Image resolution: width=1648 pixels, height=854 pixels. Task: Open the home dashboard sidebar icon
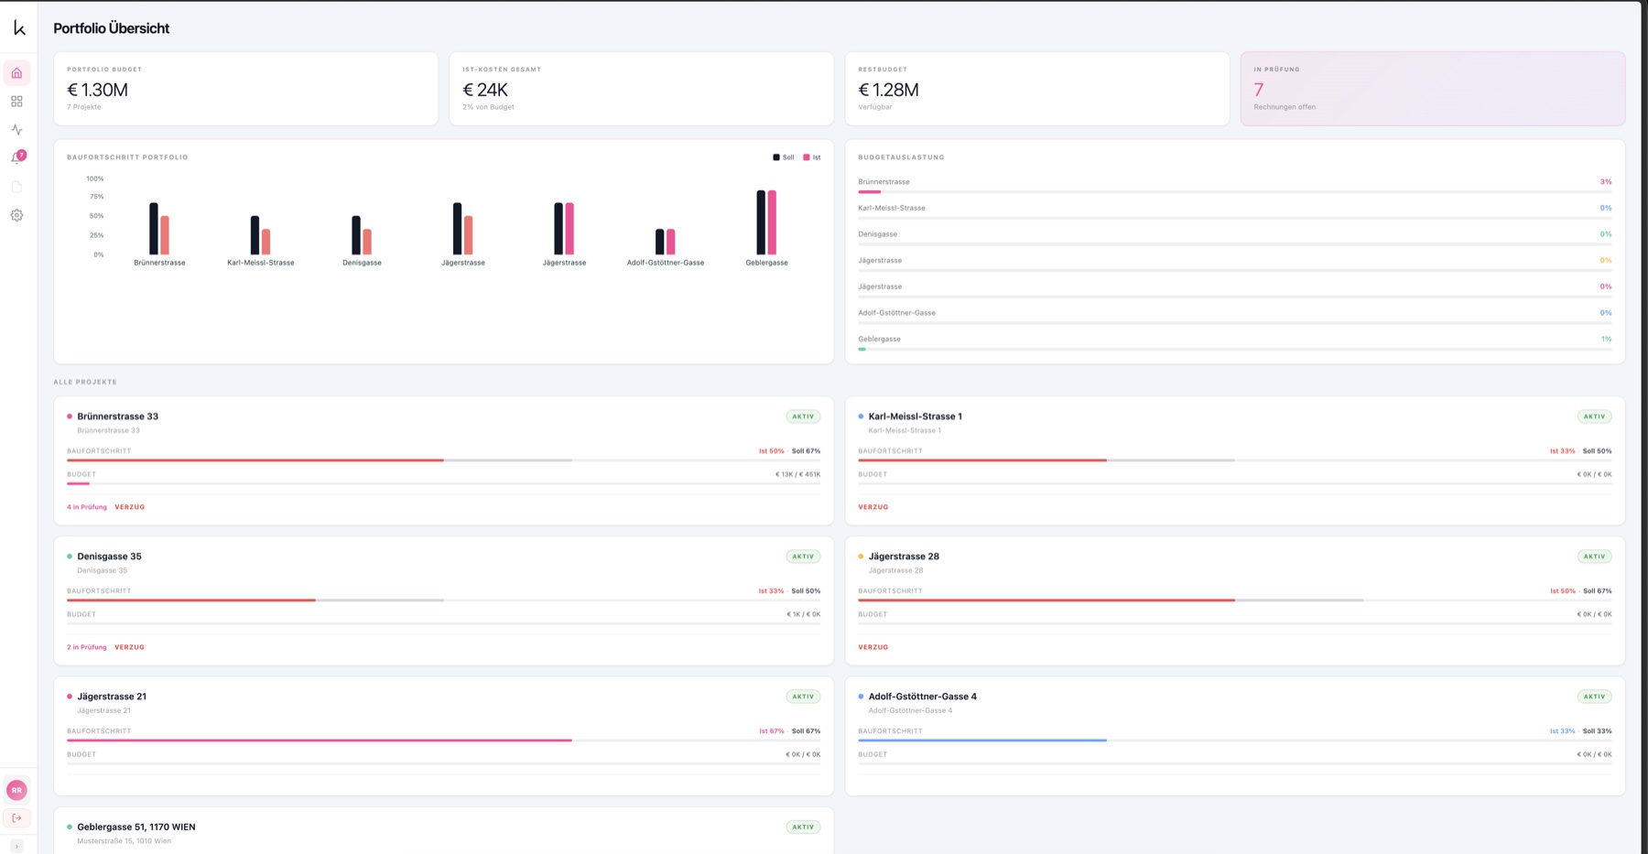[16, 73]
